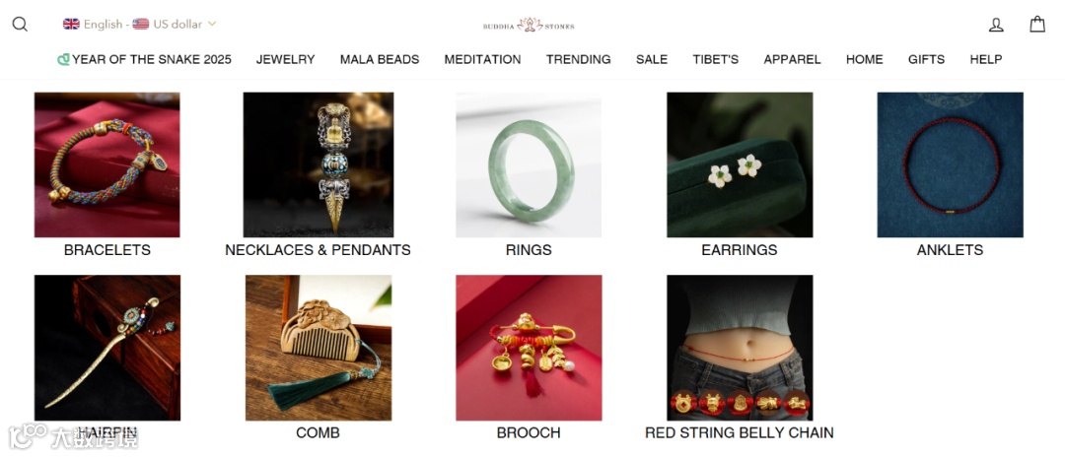This screenshot has width=1065, height=457.
Task: Click the Red String Belly Chain link
Action: pyautogui.click(x=739, y=432)
